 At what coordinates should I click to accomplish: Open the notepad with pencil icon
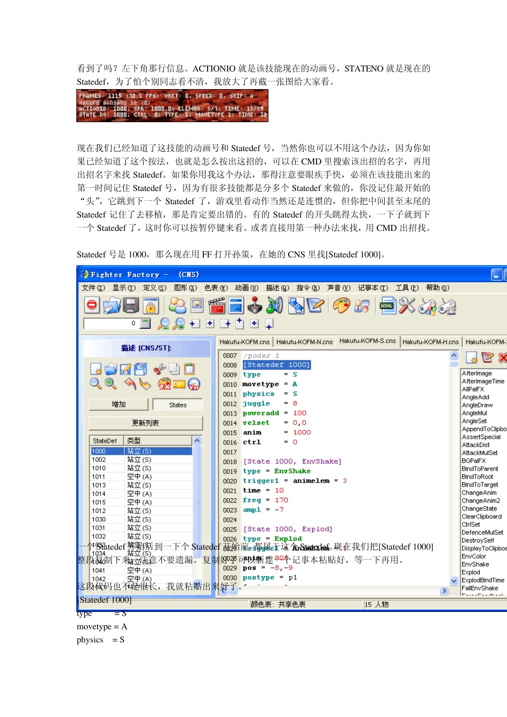click(315, 305)
